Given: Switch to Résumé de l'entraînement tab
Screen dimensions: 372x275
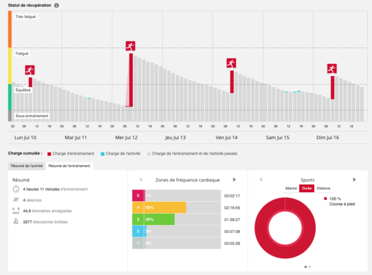Looking at the screenshot, I should pos(69,166).
